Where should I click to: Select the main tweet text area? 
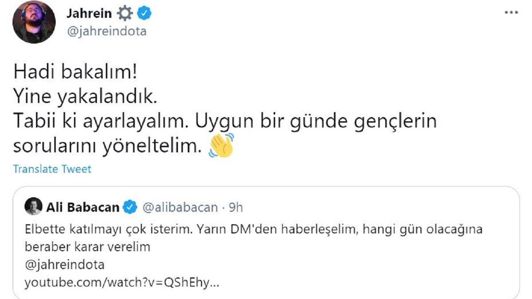pyautogui.click(x=177, y=106)
